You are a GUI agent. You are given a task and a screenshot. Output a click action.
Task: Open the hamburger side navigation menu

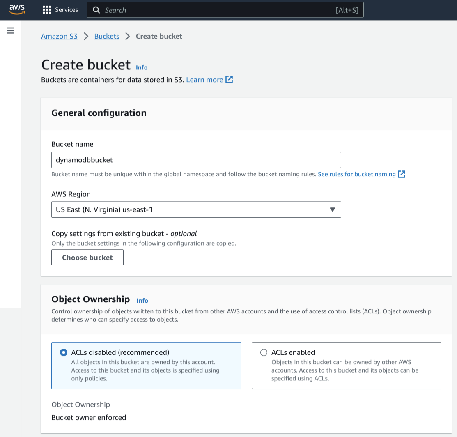pyautogui.click(x=10, y=31)
